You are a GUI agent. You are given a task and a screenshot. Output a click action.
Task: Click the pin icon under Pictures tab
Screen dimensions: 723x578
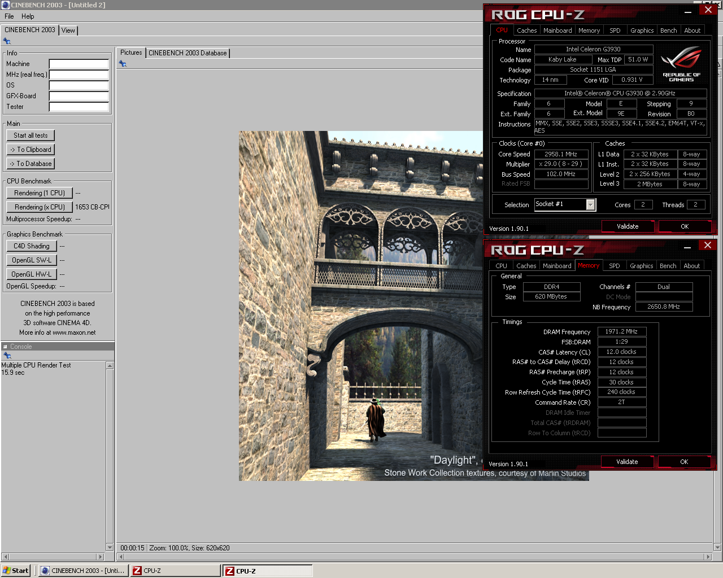(x=123, y=64)
